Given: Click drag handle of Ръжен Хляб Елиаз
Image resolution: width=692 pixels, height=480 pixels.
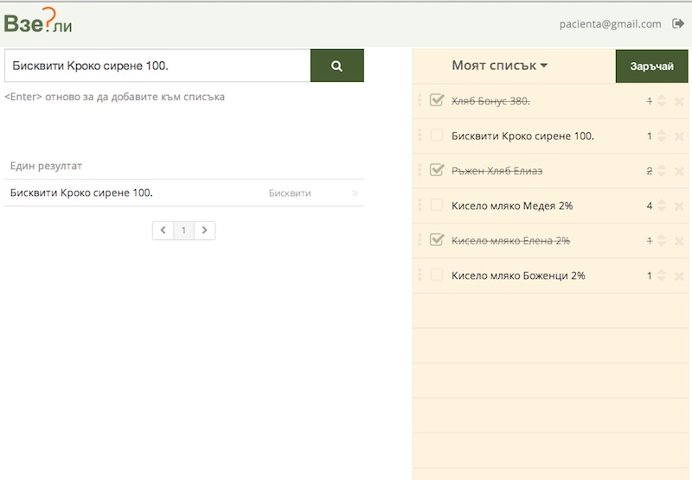Looking at the screenshot, I should click(420, 169).
